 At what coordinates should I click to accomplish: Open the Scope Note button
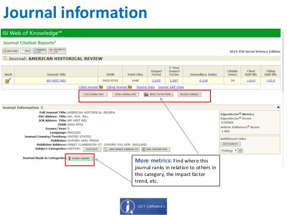click(x=92, y=149)
